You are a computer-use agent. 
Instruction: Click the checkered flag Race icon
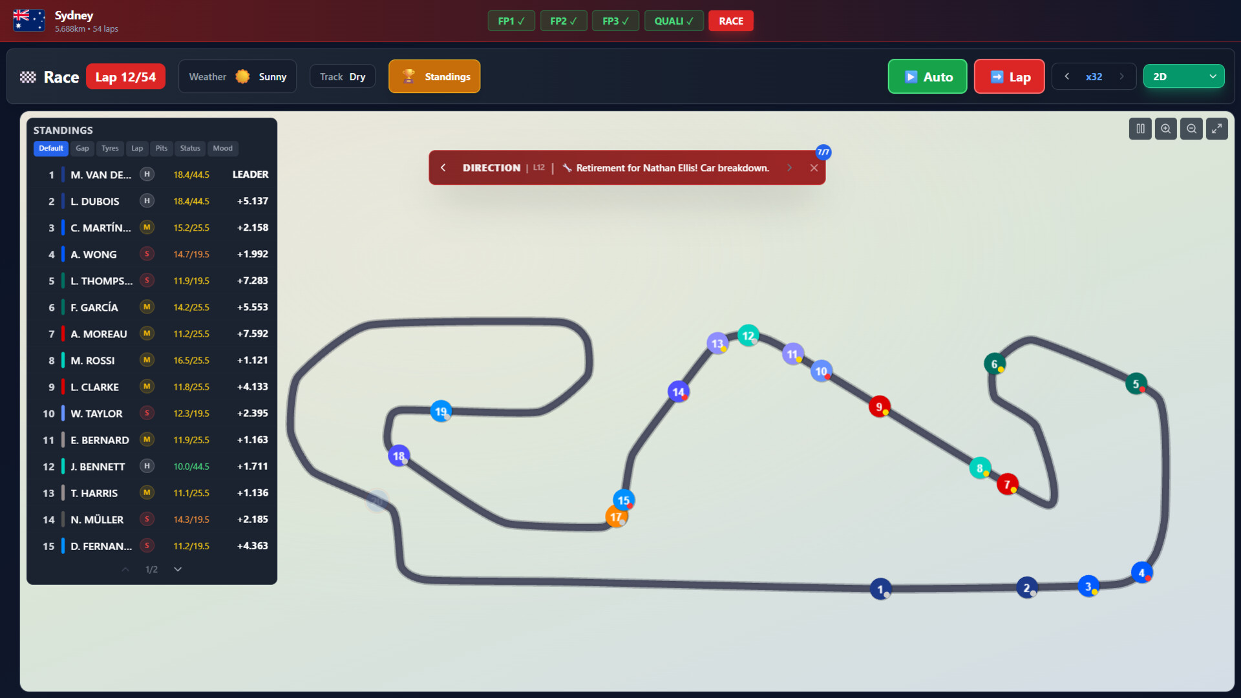(27, 76)
